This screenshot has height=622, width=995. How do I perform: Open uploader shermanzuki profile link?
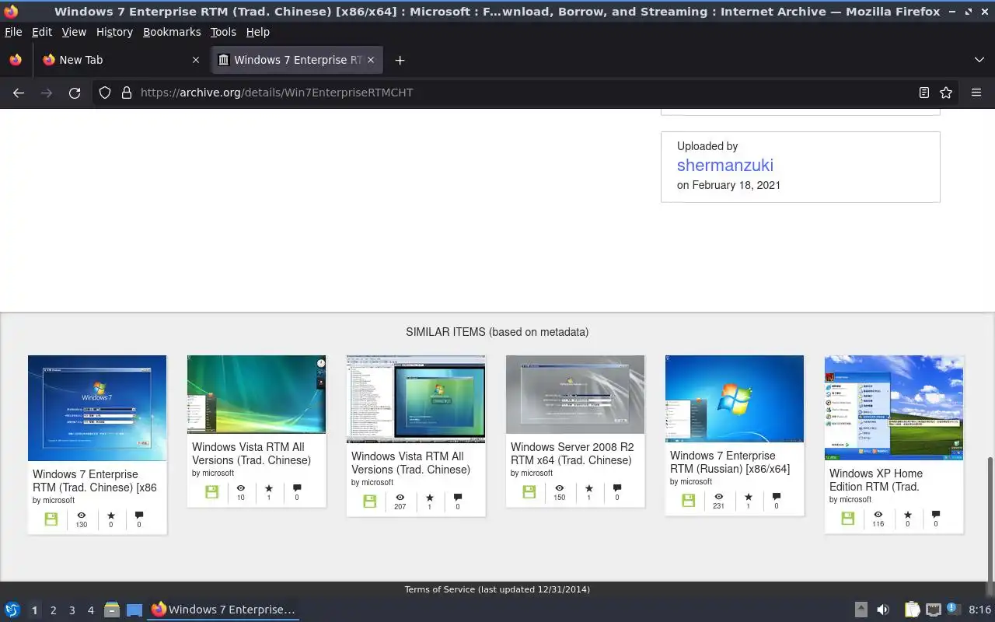pyautogui.click(x=724, y=165)
